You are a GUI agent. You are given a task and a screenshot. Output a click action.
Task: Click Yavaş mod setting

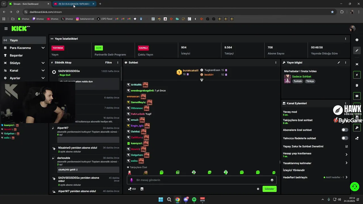290,113
